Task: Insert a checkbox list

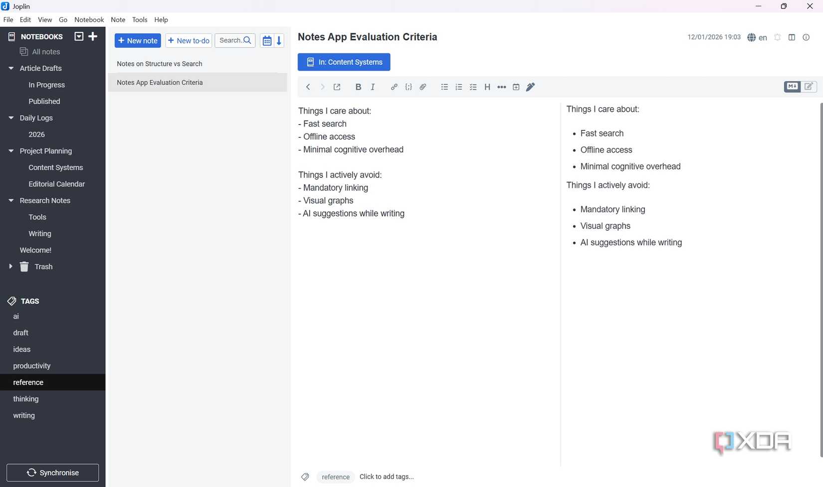Action: click(x=473, y=87)
